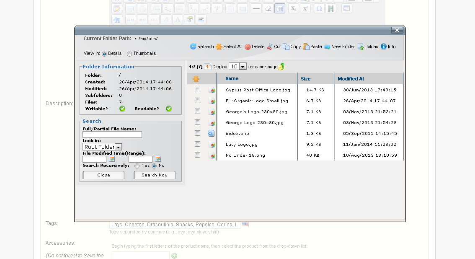Insert special character with Omega icon
Image resolution: width=475 pixels, height=259 pixels.
(319, 8)
